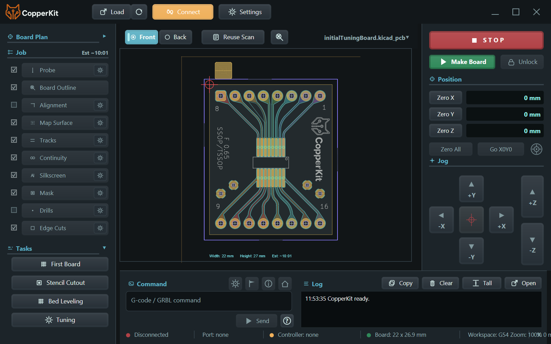
Task: Select the Front board view
Action: [142, 37]
